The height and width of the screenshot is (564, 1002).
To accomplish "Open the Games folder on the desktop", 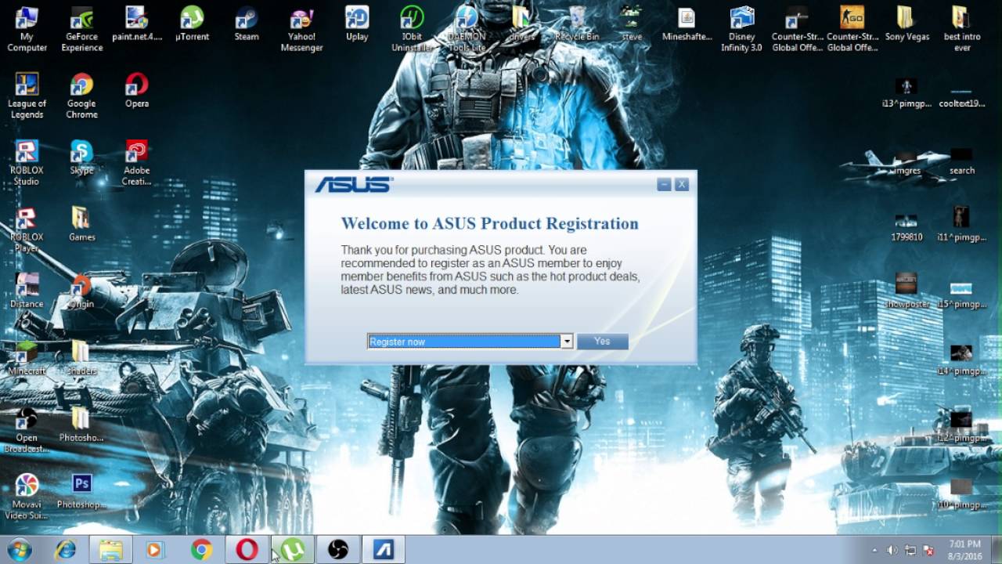I will click(x=81, y=224).
